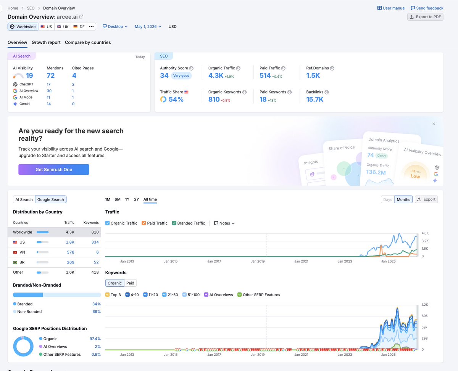Select the Worldwide database button
Image resolution: width=458 pixels, height=371 pixels.
[23, 27]
